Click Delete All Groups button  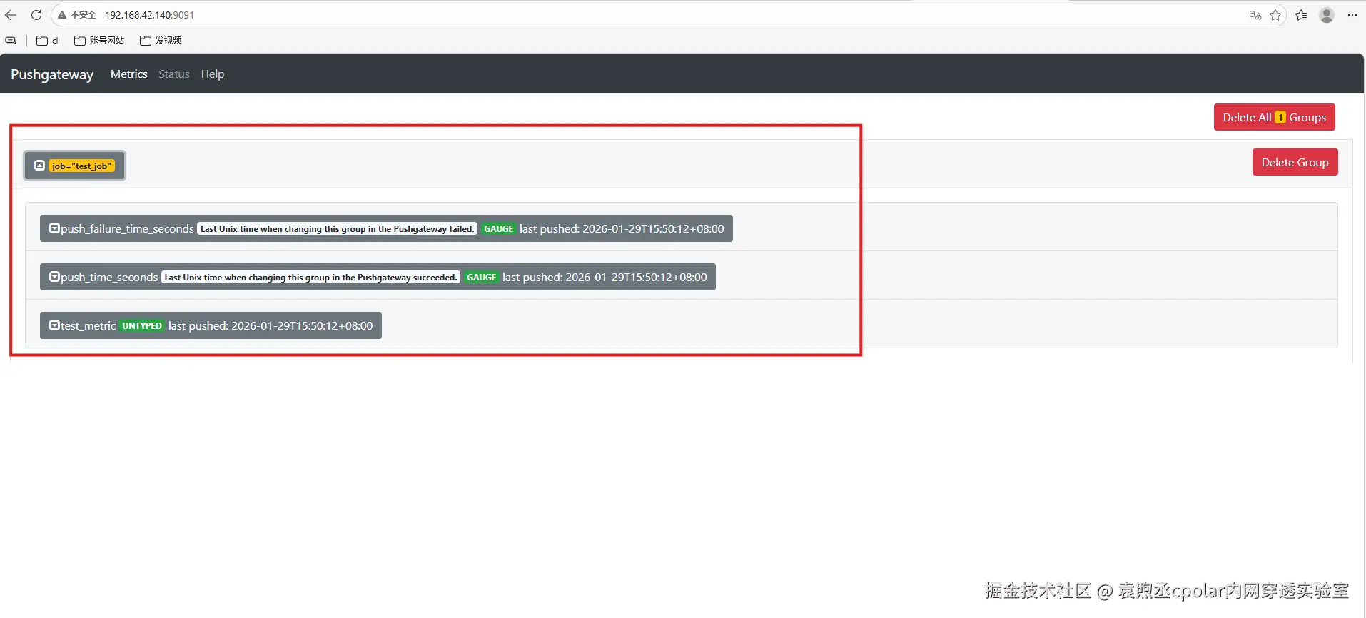pos(1275,117)
